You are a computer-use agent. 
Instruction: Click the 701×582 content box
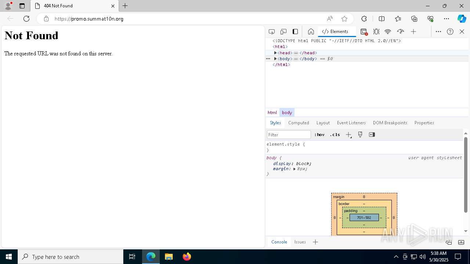click(x=364, y=218)
